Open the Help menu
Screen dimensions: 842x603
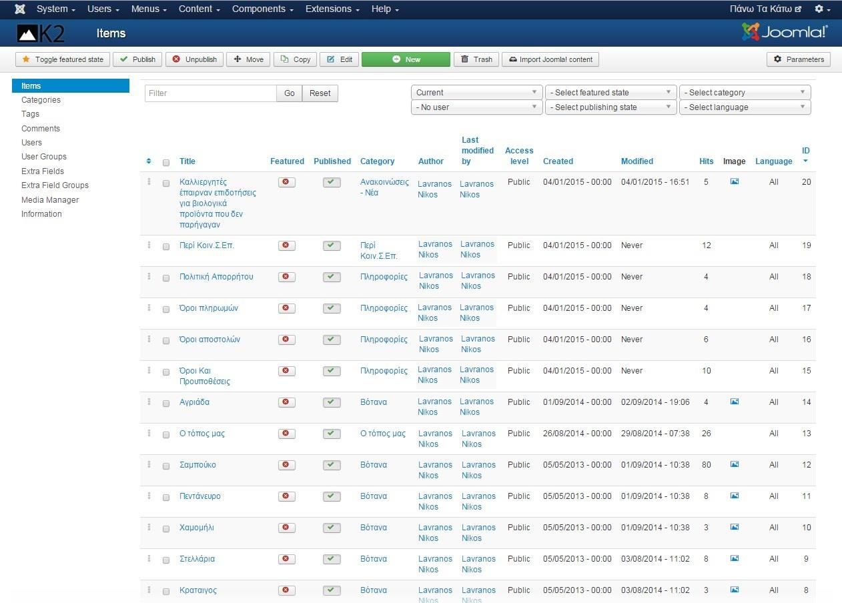(385, 9)
